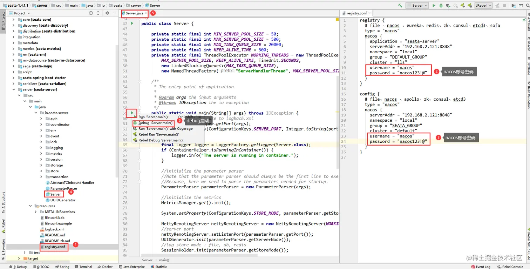Select UUIDGenerator class in project tree
Viewport: 530px width, 269px height.
[63, 200]
